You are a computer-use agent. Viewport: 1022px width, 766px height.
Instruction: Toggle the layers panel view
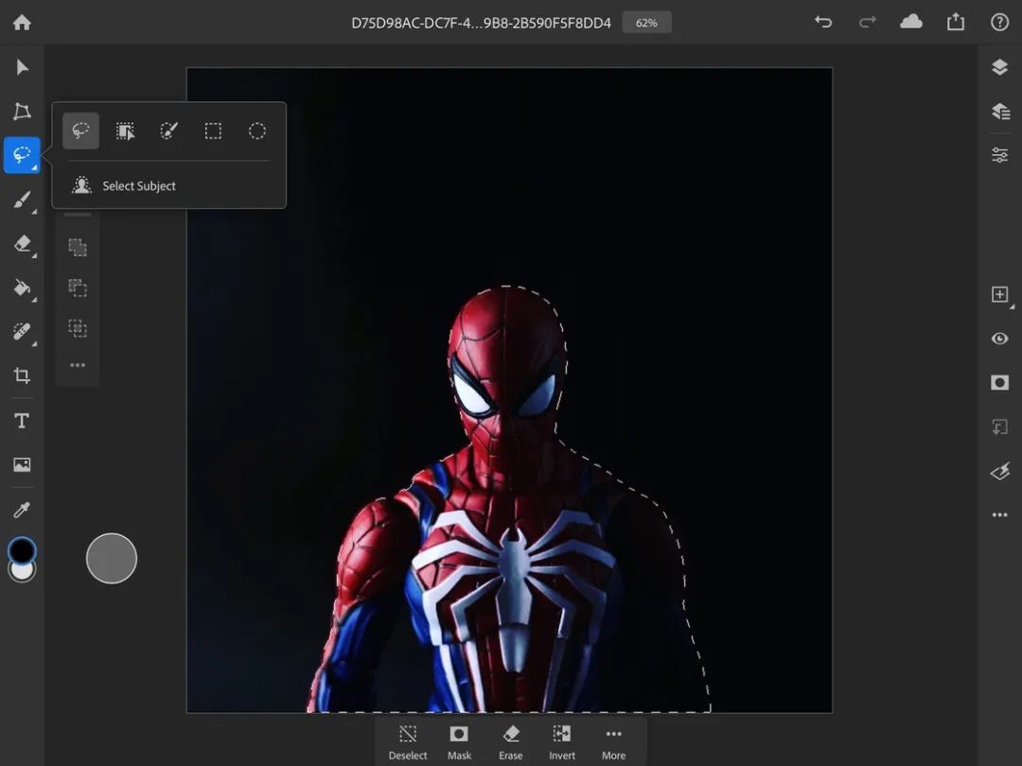tap(999, 67)
